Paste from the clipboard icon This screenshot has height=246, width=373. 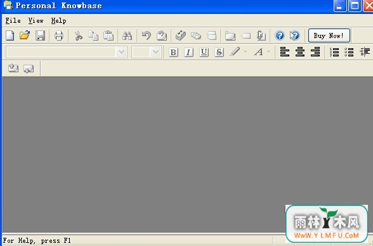(108, 36)
